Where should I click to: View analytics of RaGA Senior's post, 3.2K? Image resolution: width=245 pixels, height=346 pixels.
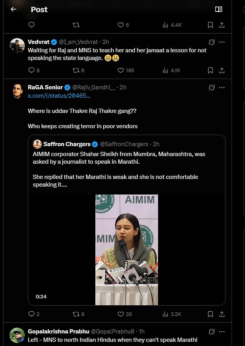click(x=166, y=314)
